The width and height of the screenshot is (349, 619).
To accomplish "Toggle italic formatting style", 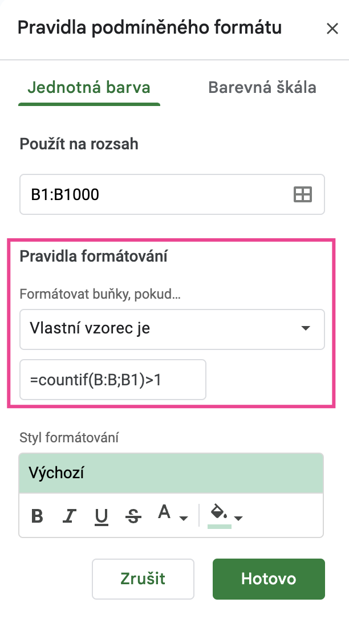I will click(x=69, y=516).
